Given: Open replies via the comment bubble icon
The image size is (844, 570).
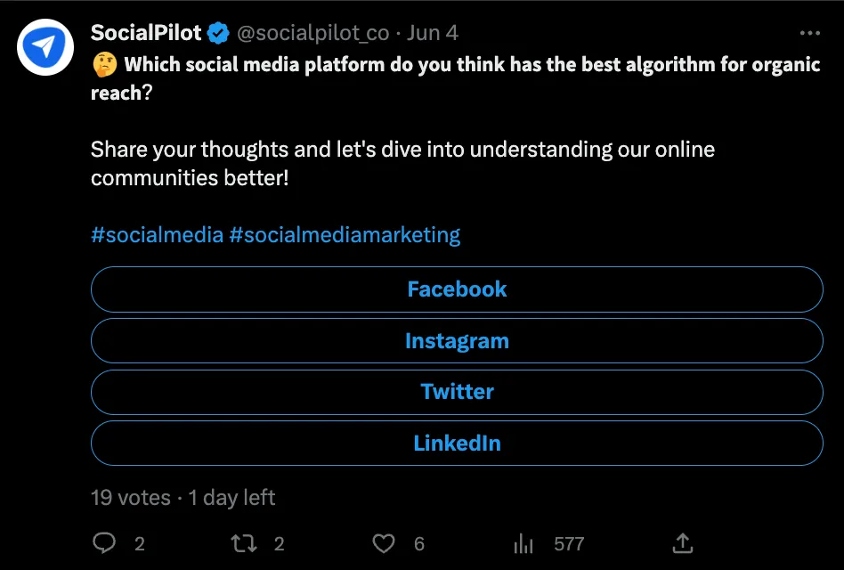Looking at the screenshot, I should (x=104, y=543).
